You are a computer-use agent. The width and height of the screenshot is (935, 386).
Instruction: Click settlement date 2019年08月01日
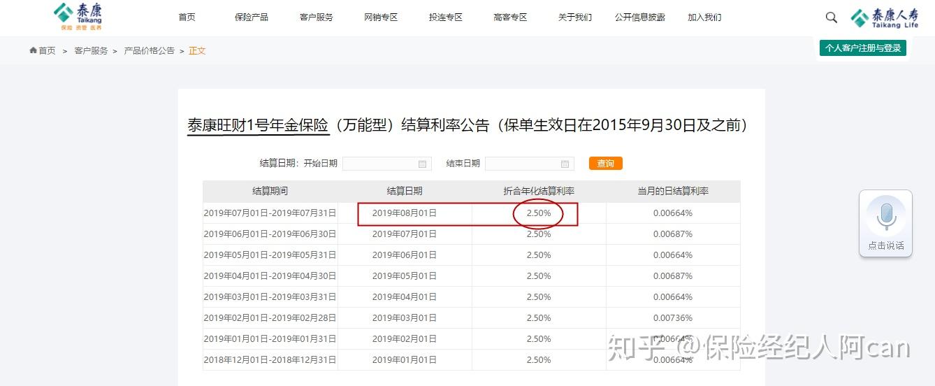tap(405, 213)
